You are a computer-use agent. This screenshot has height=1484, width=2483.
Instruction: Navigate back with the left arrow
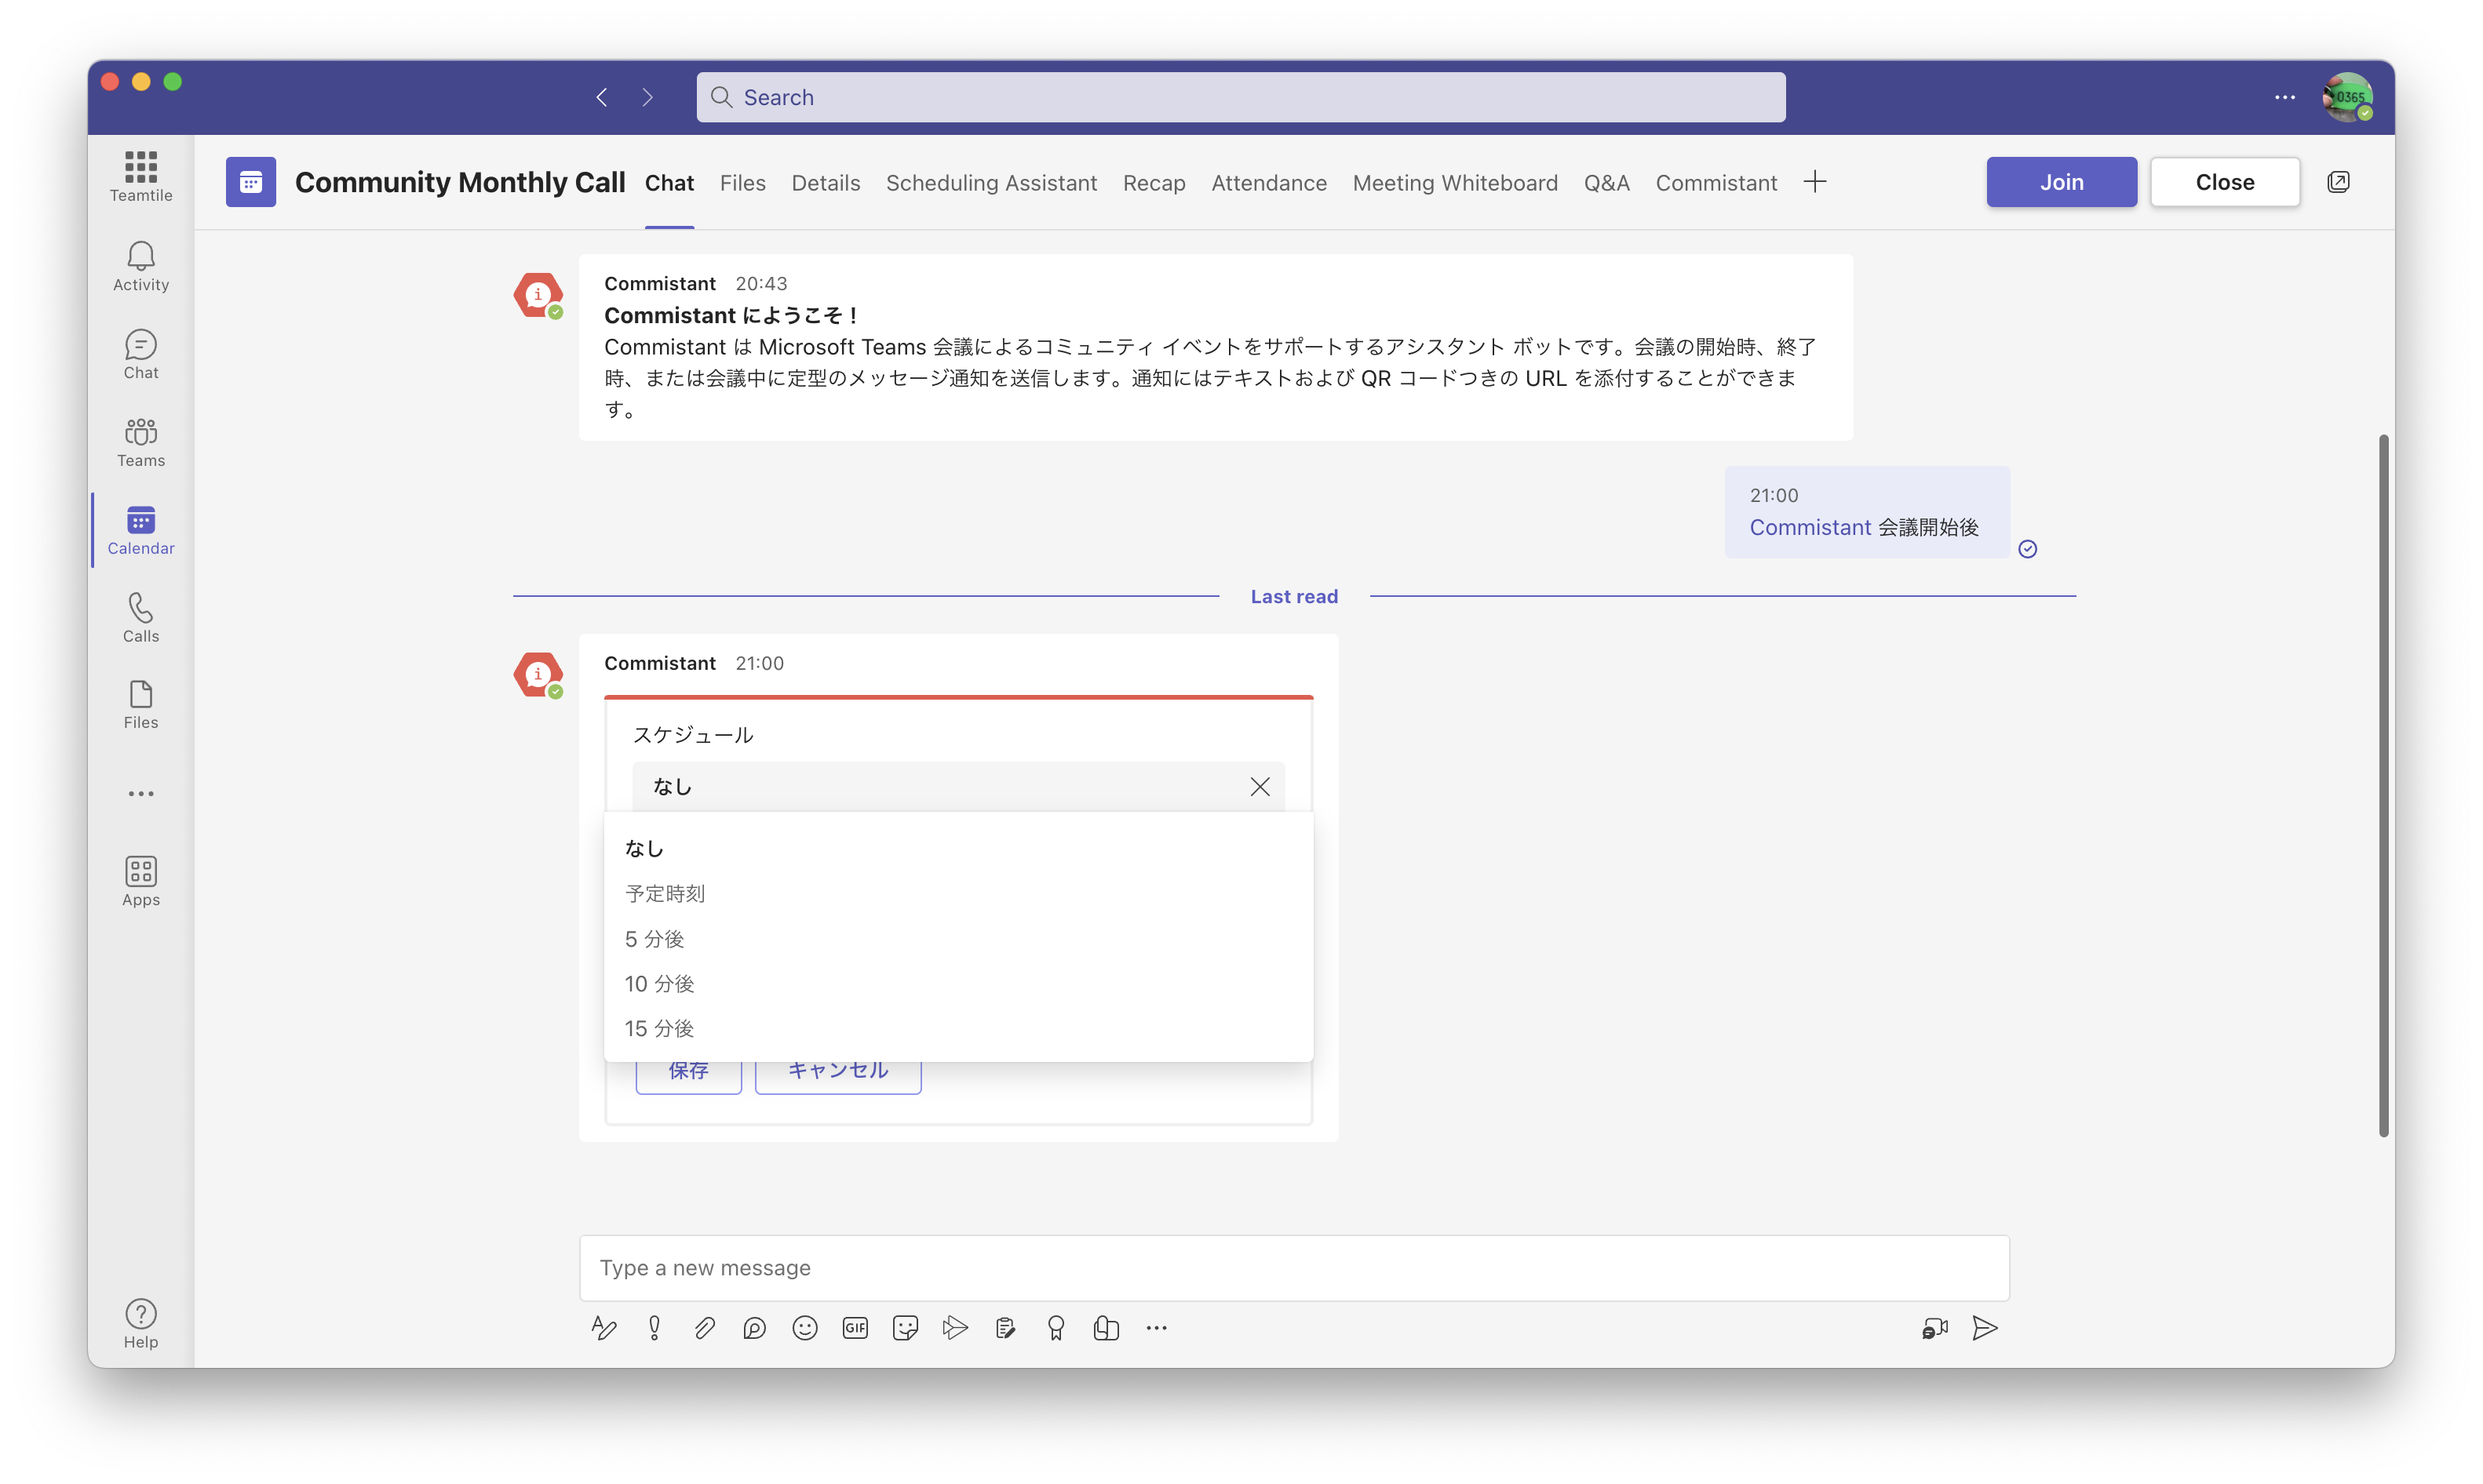(601, 97)
